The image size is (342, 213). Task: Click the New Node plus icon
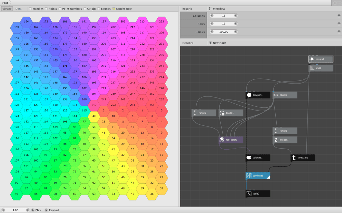click(x=210, y=43)
